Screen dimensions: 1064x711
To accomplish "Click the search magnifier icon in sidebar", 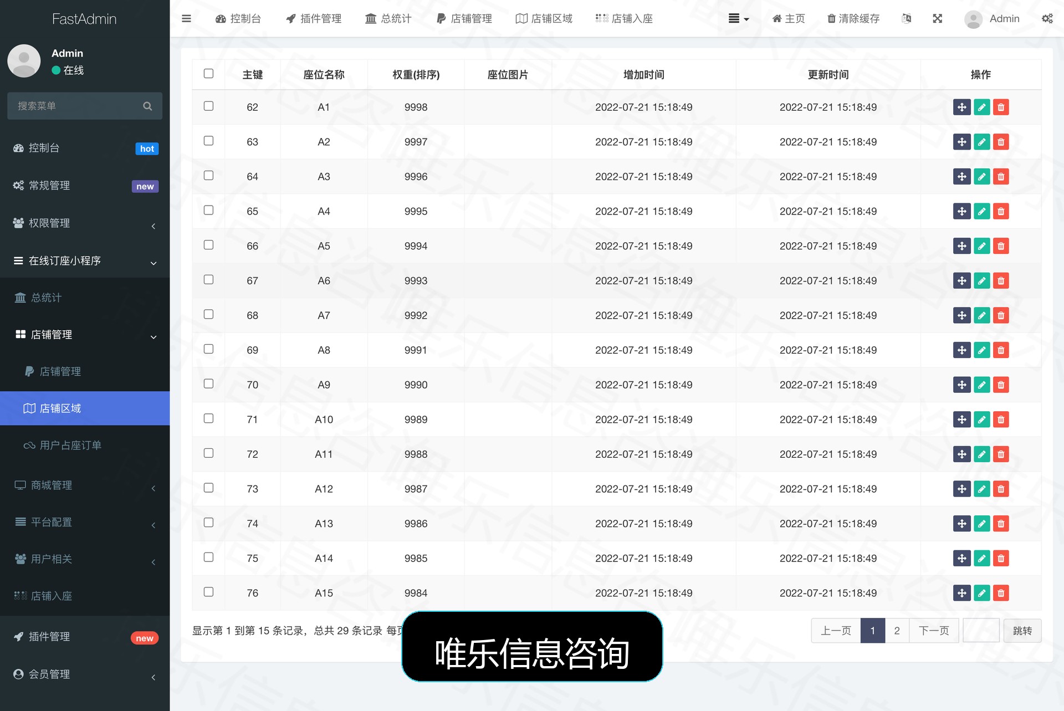I will pos(147,106).
